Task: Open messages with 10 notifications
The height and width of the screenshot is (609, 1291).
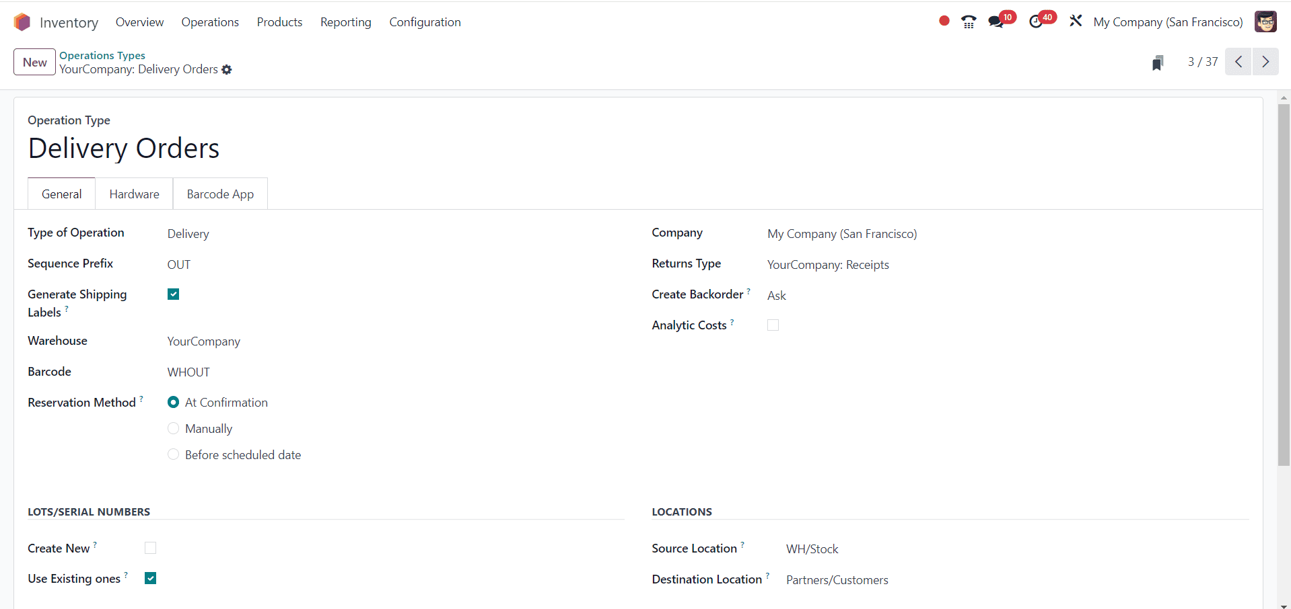Action: pos(996,21)
